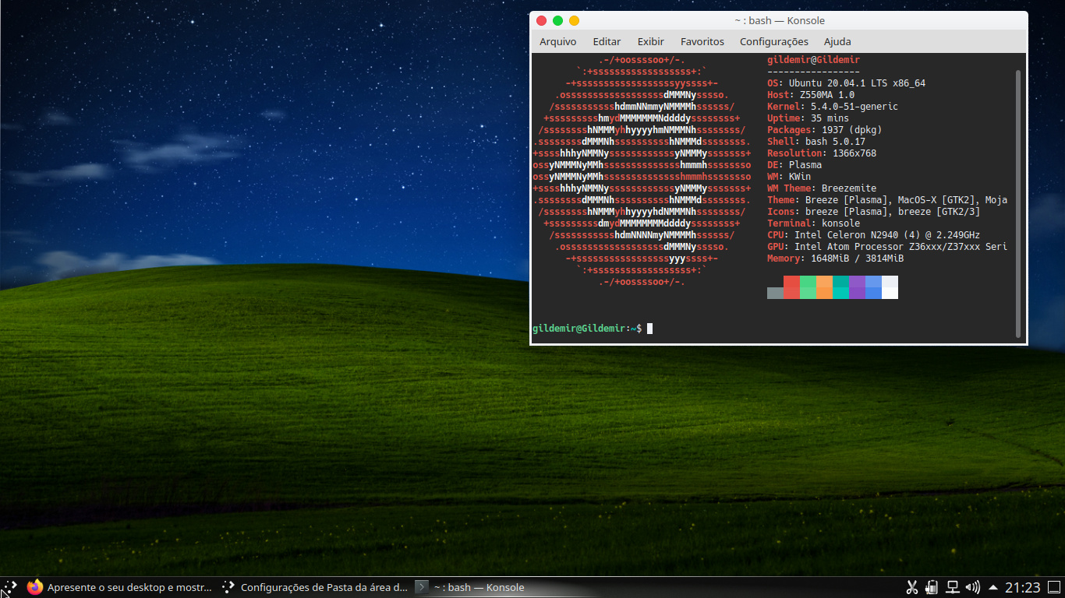This screenshot has width=1065, height=598.
Task: Expand hidden system tray icons arrow
Action: pyautogui.click(x=993, y=587)
